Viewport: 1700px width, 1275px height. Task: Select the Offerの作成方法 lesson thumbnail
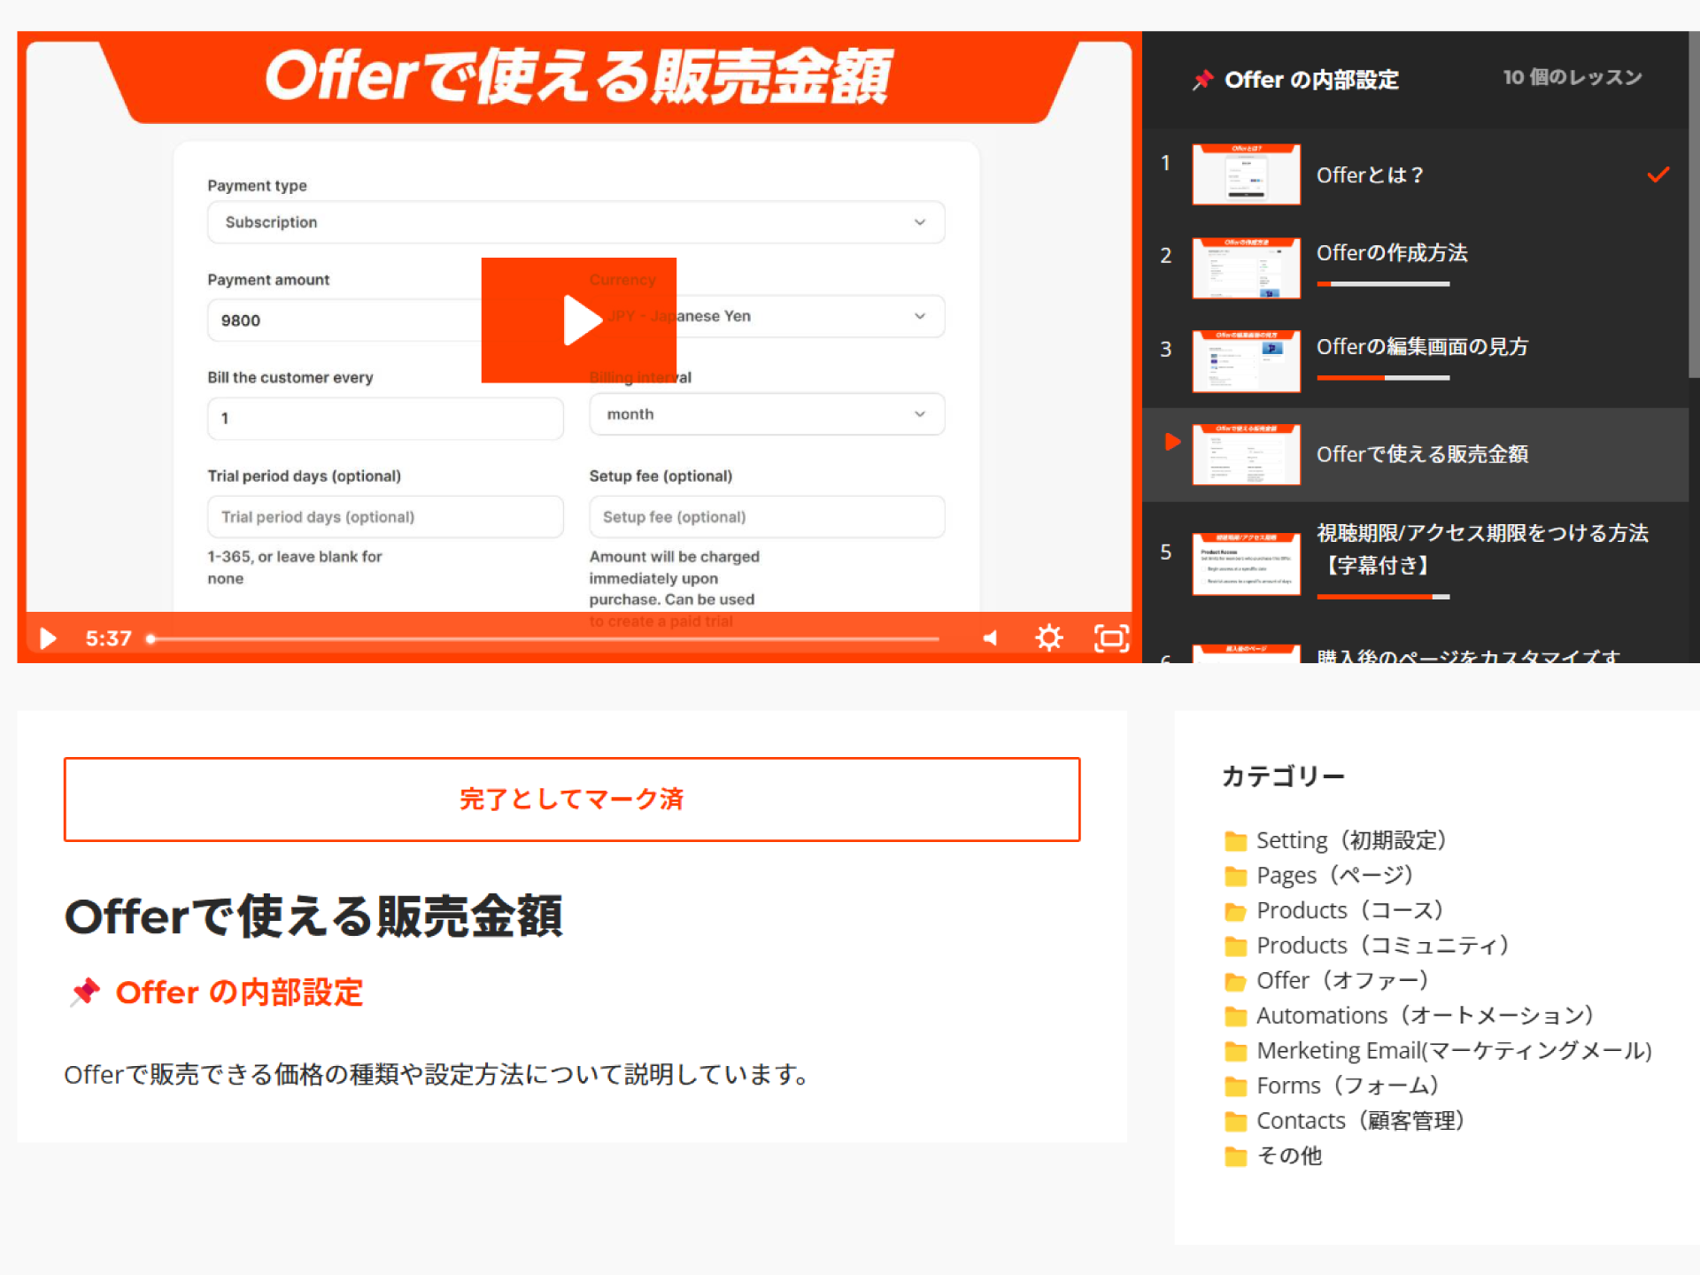click(x=1246, y=267)
